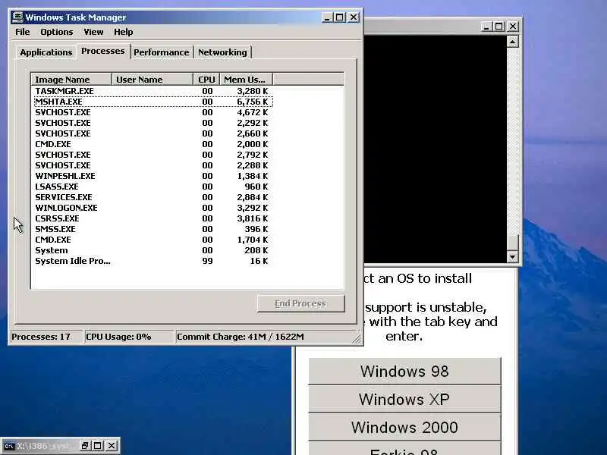The image size is (607, 455).
Task: Click the scrollbar thumb in black window
Action: 513,243
